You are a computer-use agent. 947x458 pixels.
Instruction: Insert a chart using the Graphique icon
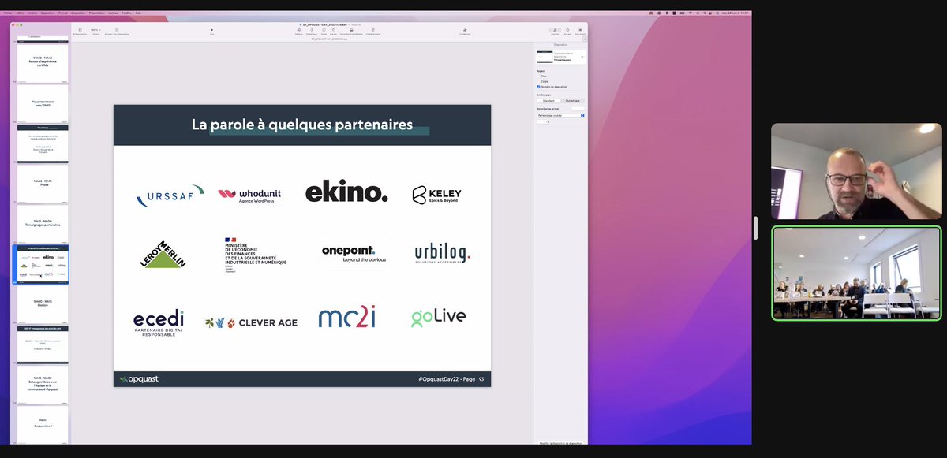[312, 32]
